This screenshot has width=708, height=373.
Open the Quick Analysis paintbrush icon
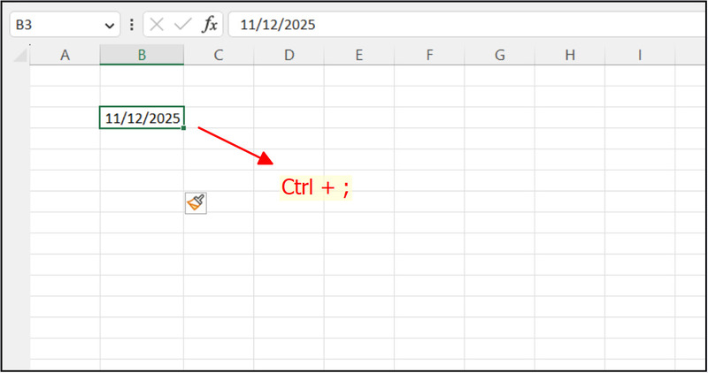[196, 203]
